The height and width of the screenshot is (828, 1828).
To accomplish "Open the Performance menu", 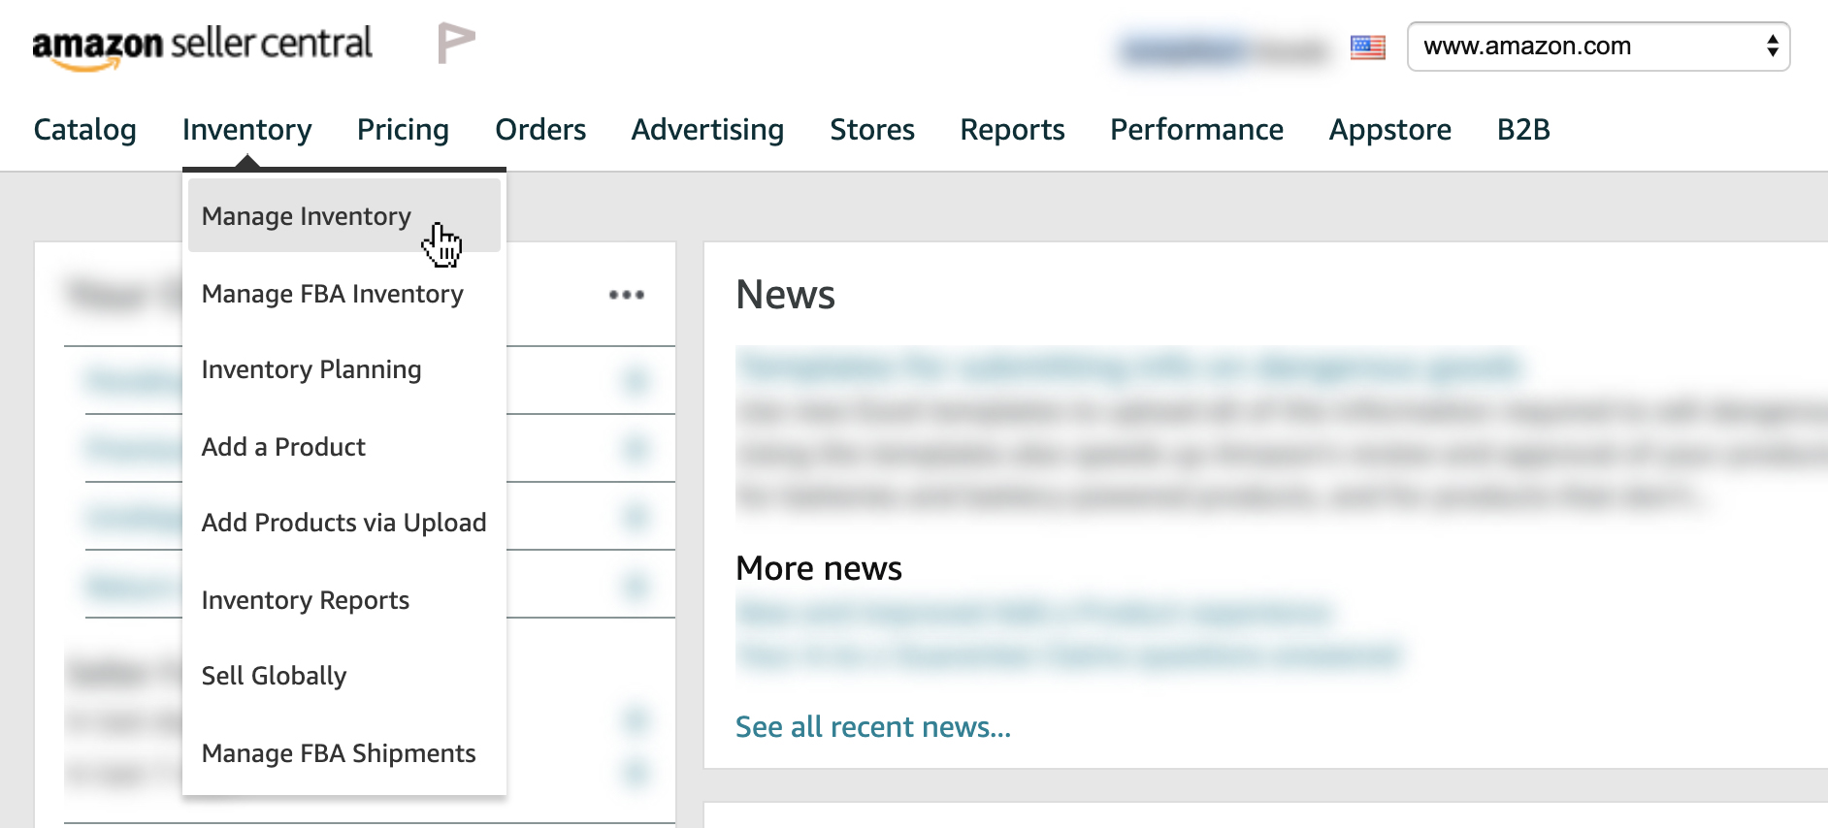I will (x=1196, y=130).
